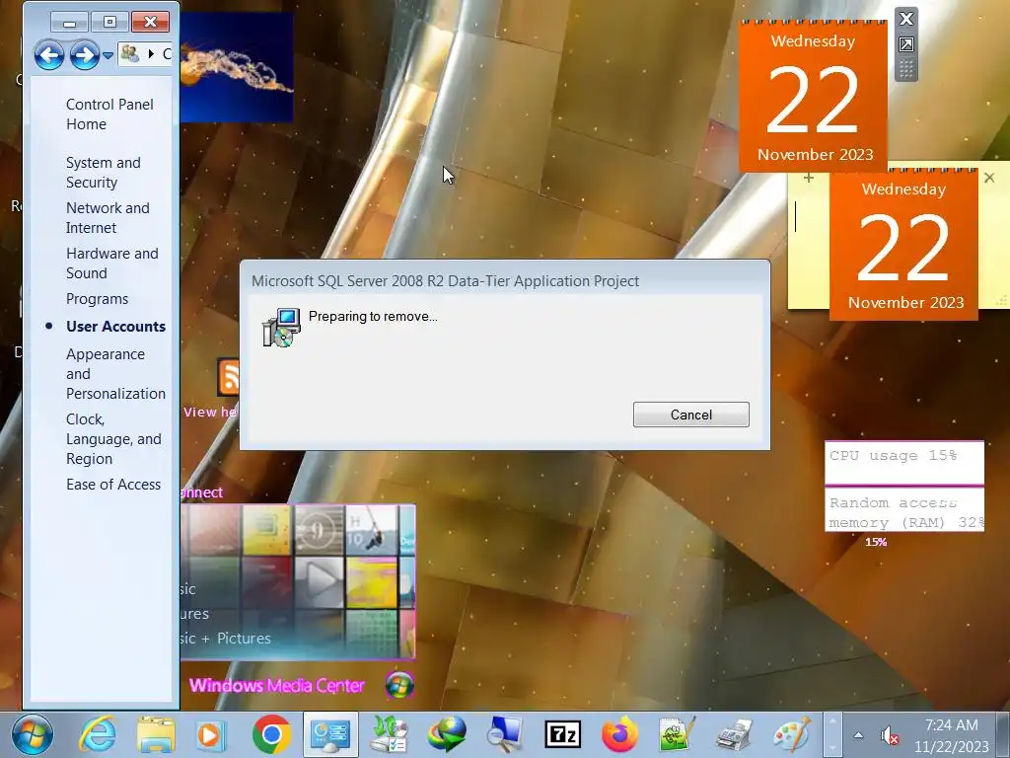Close the upper calendar gadget
1010x758 pixels.
pyautogui.click(x=906, y=19)
